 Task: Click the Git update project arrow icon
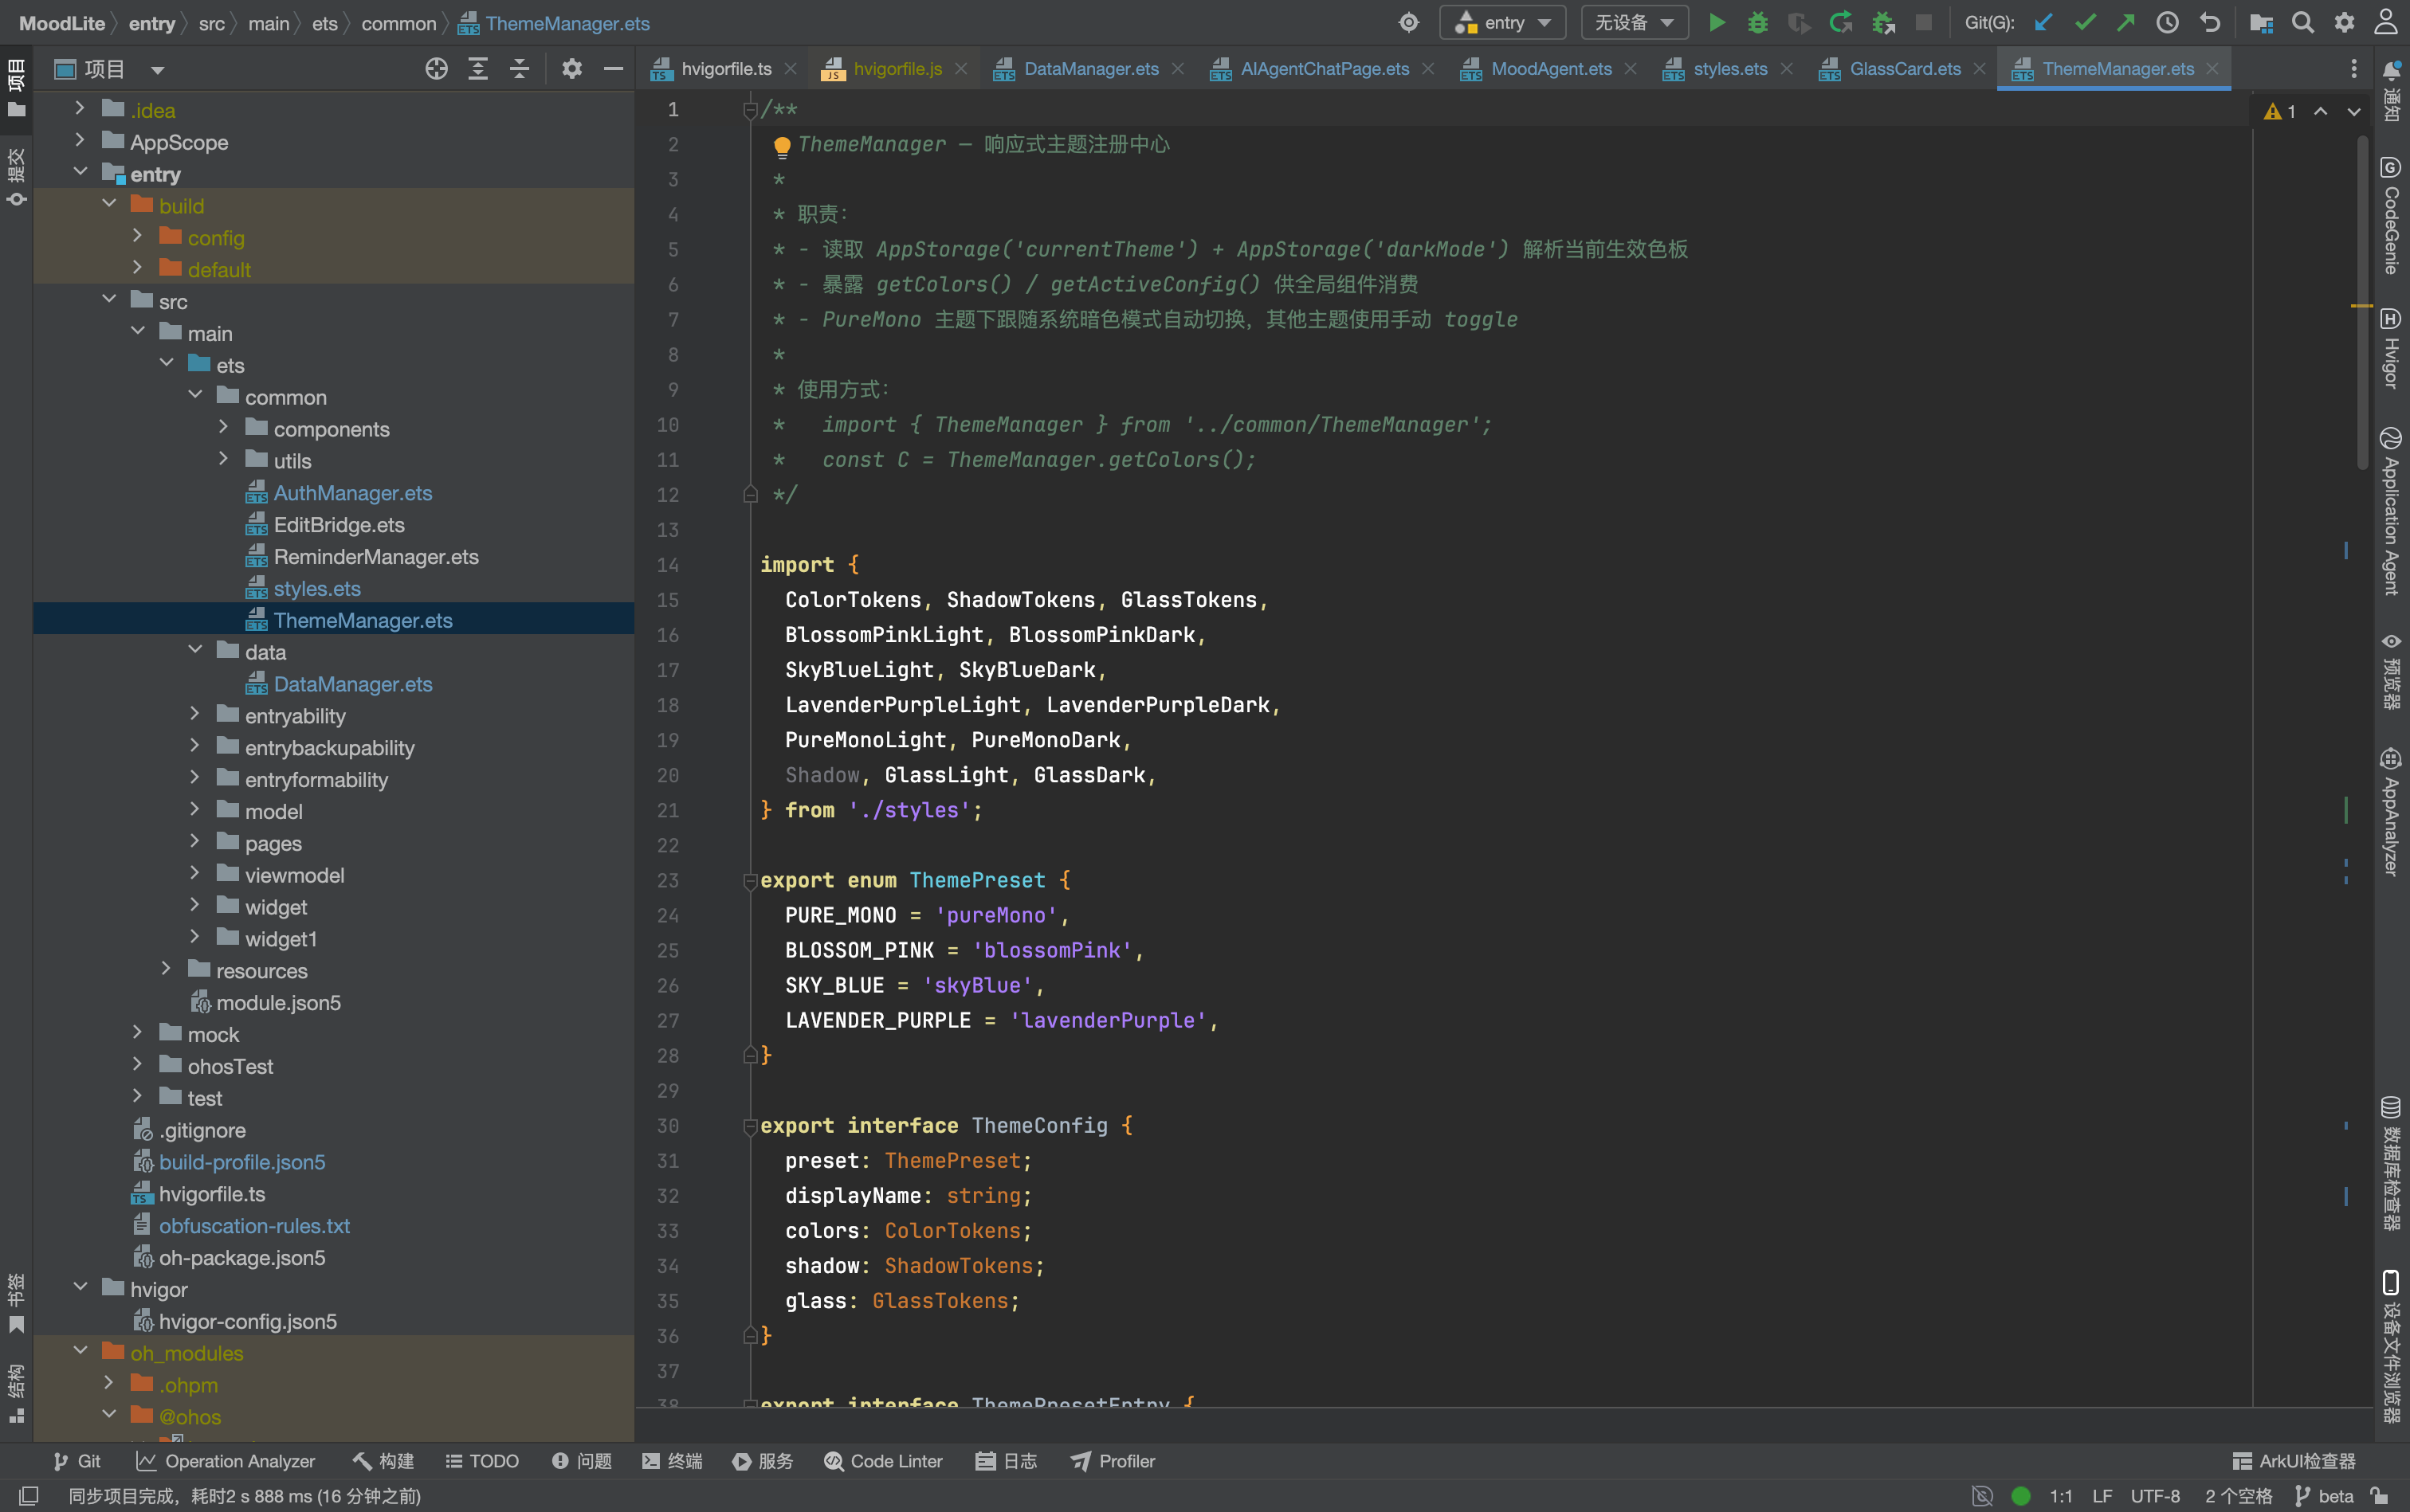tap(2044, 23)
